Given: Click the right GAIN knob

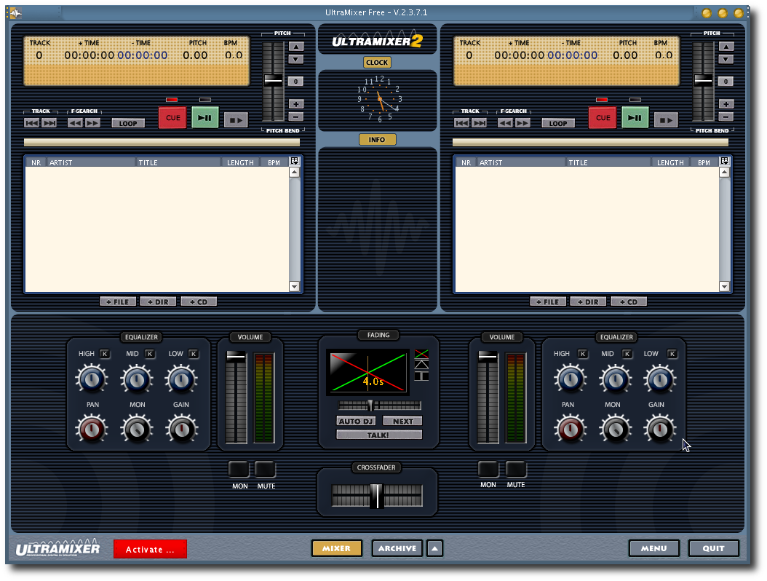Looking at the screenshot, I should tap(660, 429).
